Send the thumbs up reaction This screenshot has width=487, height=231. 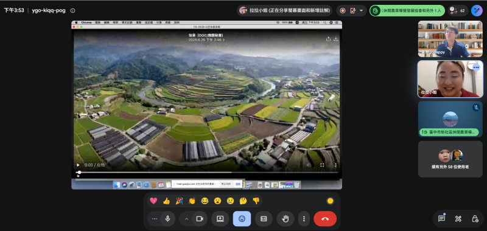166,201
